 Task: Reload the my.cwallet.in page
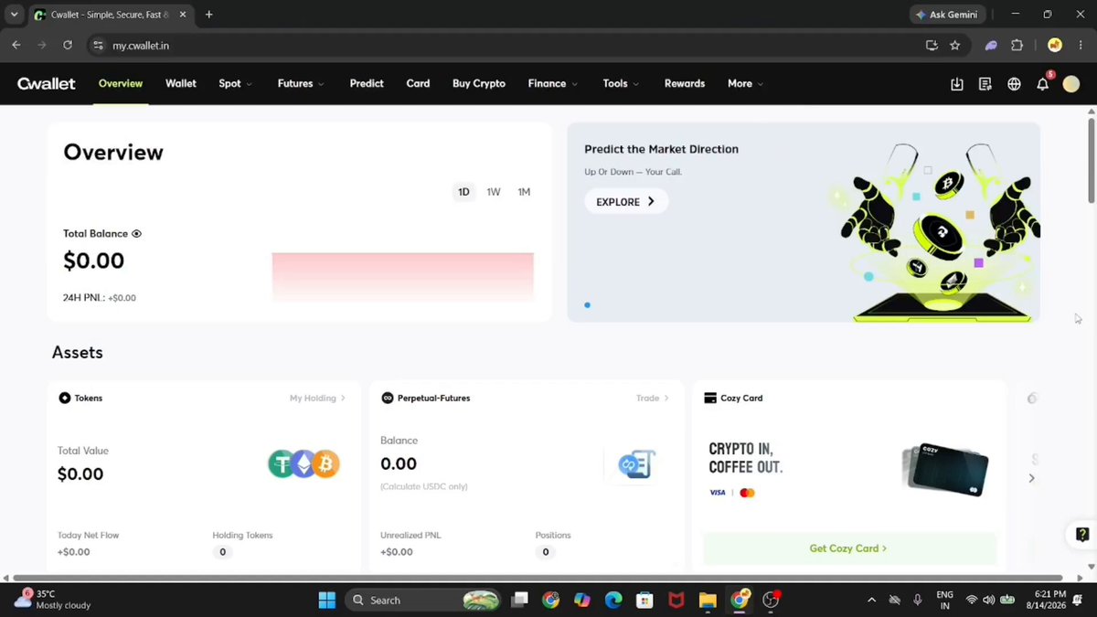coord(68,45)
